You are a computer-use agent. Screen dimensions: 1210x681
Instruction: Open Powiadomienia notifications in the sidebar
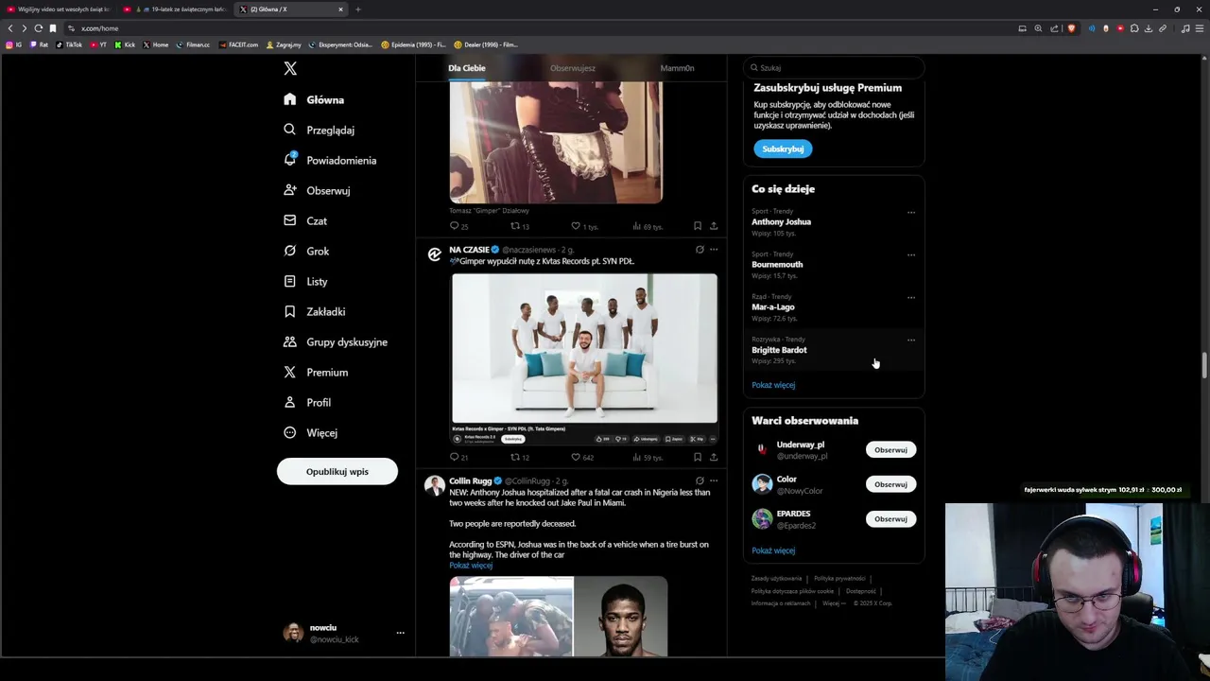[330, 160]
